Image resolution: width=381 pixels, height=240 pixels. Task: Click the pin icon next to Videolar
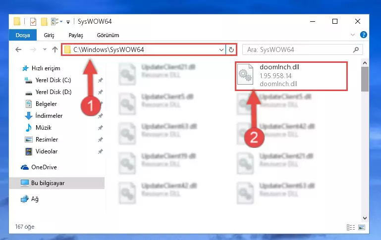point(100,151)
